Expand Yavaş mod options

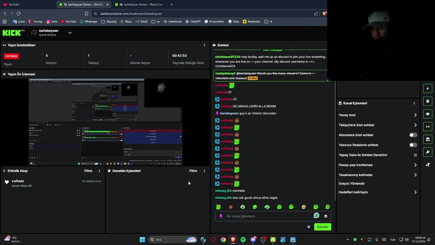coord(415,115)
